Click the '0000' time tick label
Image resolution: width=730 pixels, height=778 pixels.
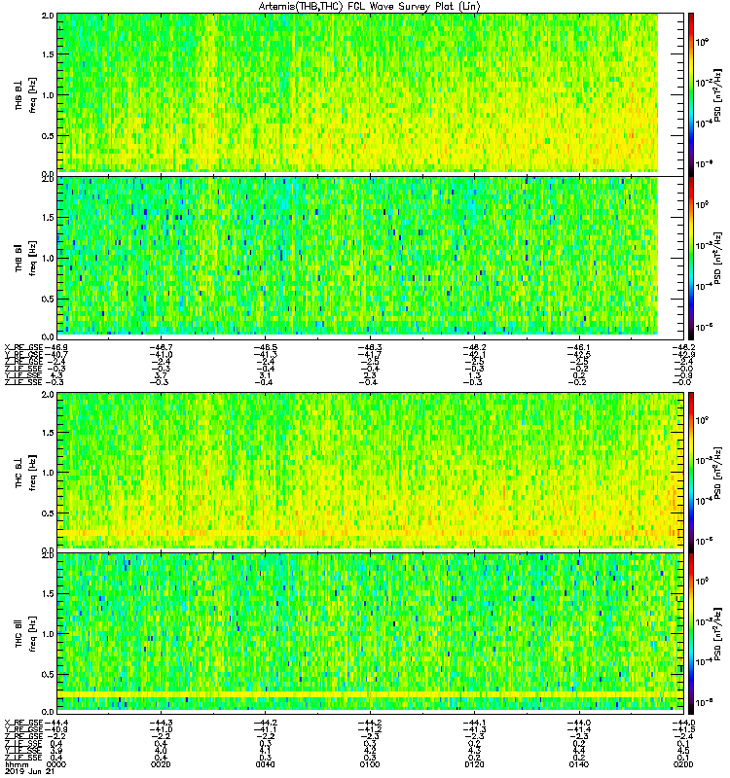click(x=55, y=764)
